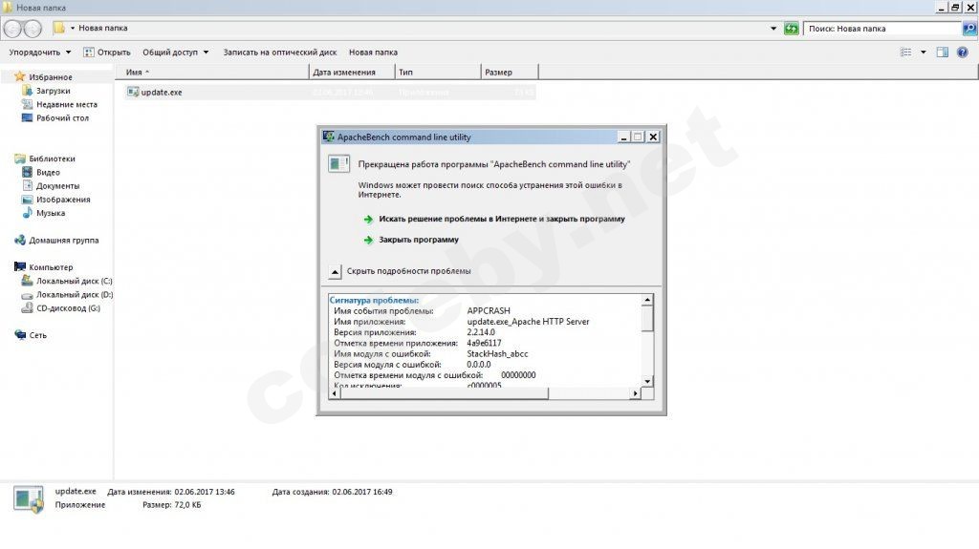Open the Упорядочить dropdown menu

click(x=40, y=53)
